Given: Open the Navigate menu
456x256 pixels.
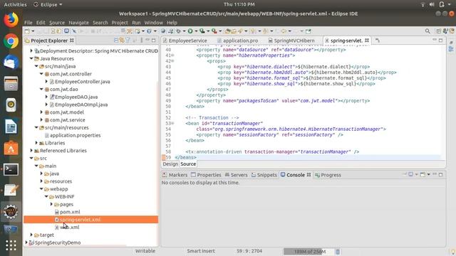Looking at the screenshot, I should (78, 22).
